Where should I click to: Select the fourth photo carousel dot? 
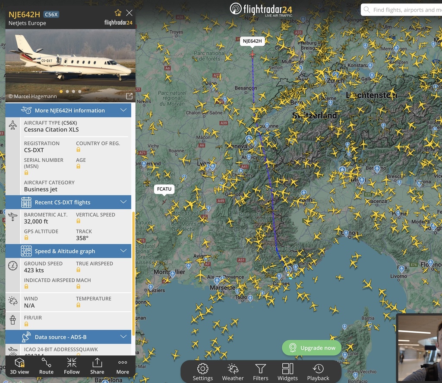tap(80, 92)
